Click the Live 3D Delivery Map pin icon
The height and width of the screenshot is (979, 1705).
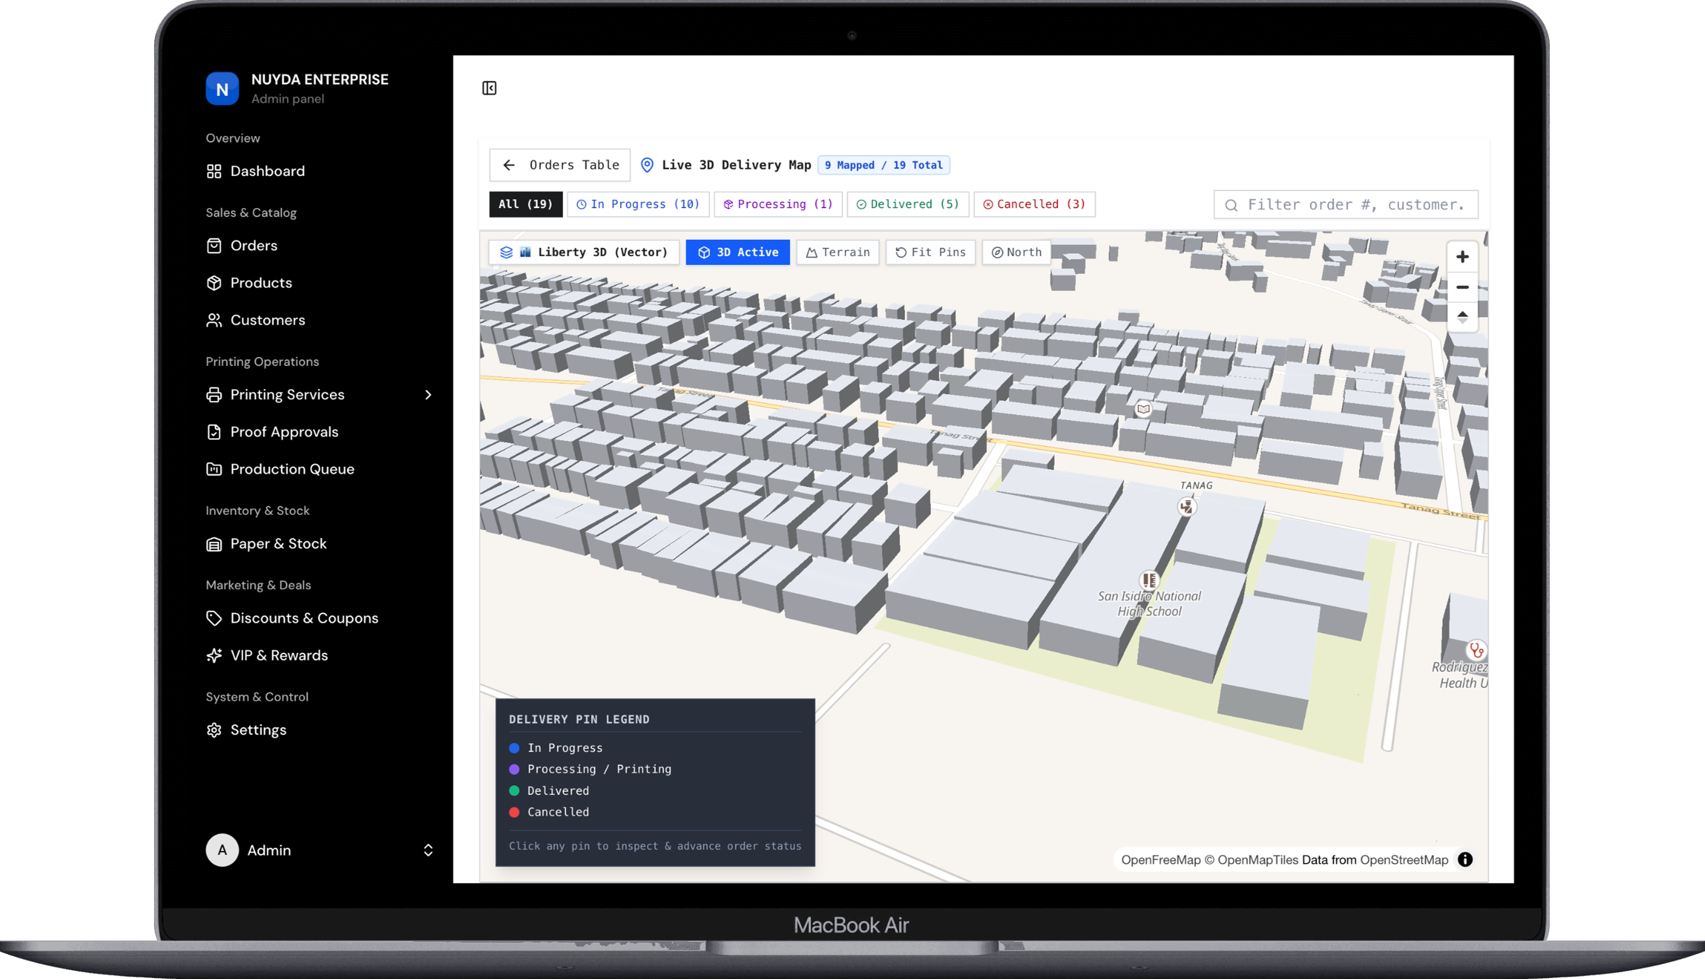click(647, 165)
